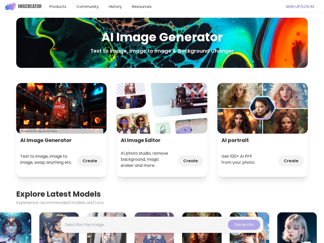The image size is (324, 243).
Task: Click Create on the AI portrait card
Action: (x=291, y=161)
